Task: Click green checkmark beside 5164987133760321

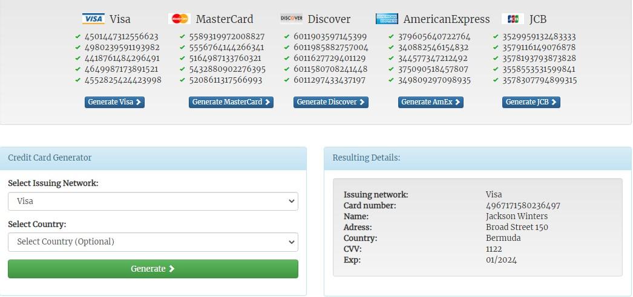Action: point(183,59)
